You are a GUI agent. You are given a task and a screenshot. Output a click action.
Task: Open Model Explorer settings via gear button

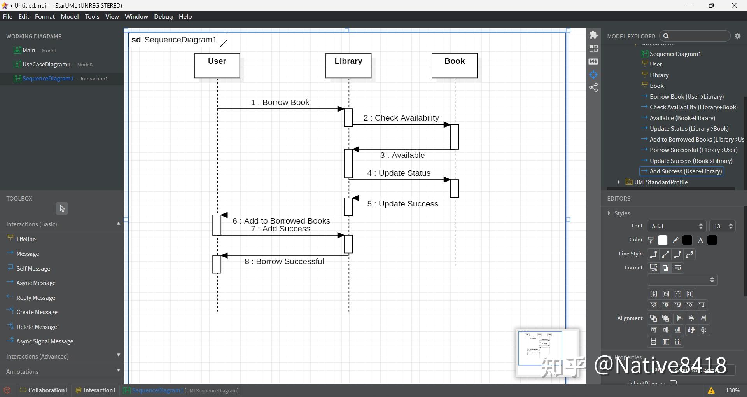coord(738,36)
